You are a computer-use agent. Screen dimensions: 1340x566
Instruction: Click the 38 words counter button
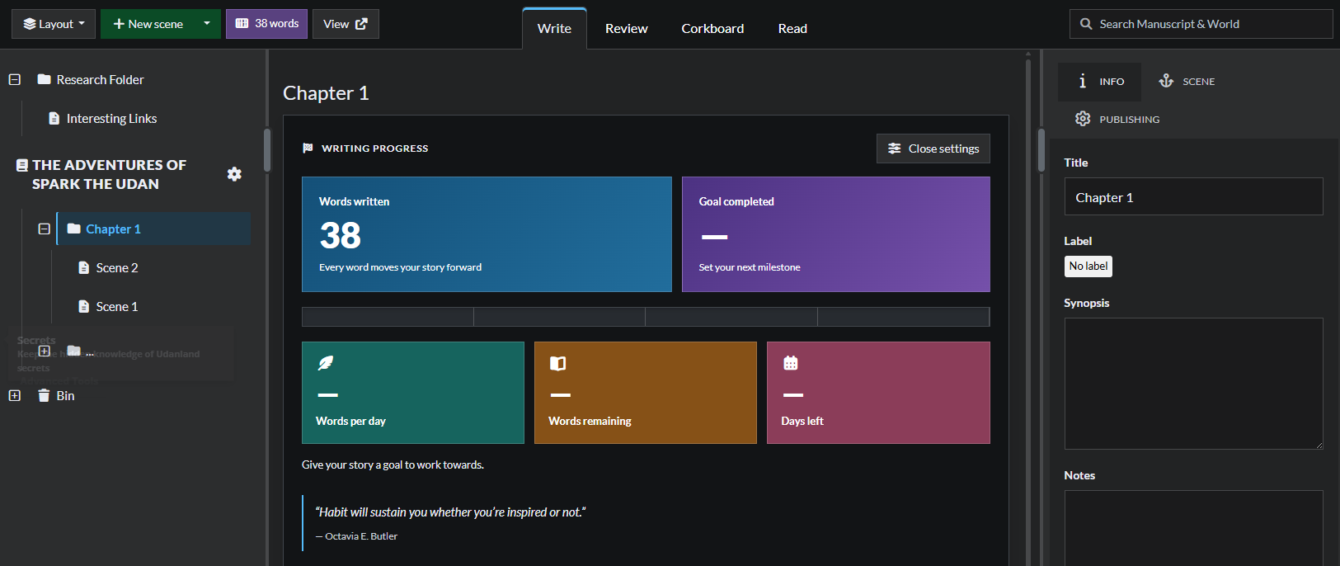pyautogui.click(x=266, y=24)
